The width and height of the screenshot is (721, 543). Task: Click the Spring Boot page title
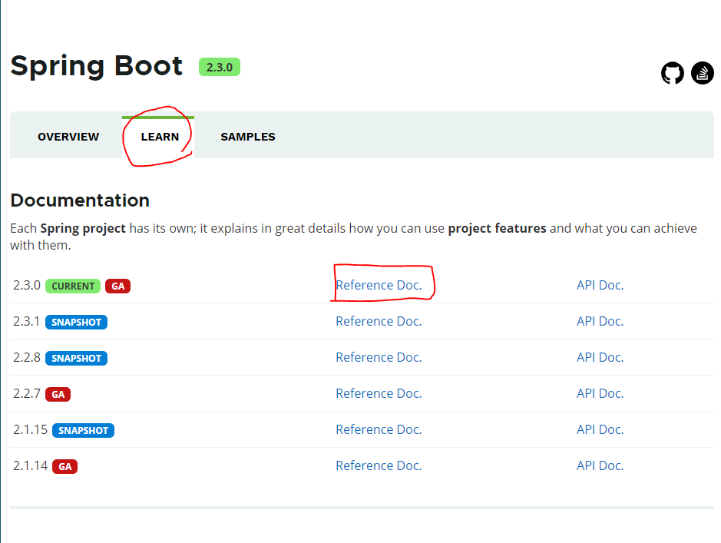[x=97, y=66]
